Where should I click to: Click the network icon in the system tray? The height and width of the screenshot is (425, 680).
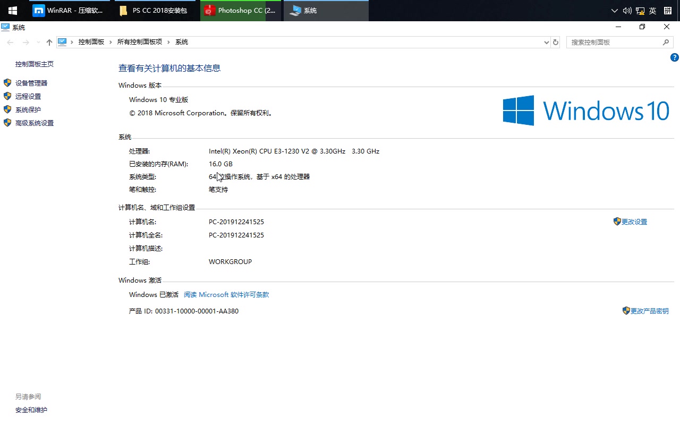click(x=640, y=10)
